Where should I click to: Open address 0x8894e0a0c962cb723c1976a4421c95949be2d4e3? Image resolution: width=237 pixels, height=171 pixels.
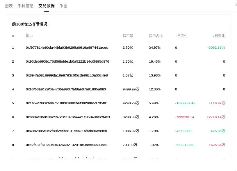[68, 117]
